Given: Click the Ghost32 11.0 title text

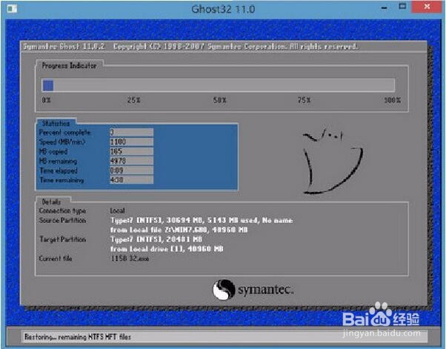Looking at the screenshot, I should click(x=223, y=9).
